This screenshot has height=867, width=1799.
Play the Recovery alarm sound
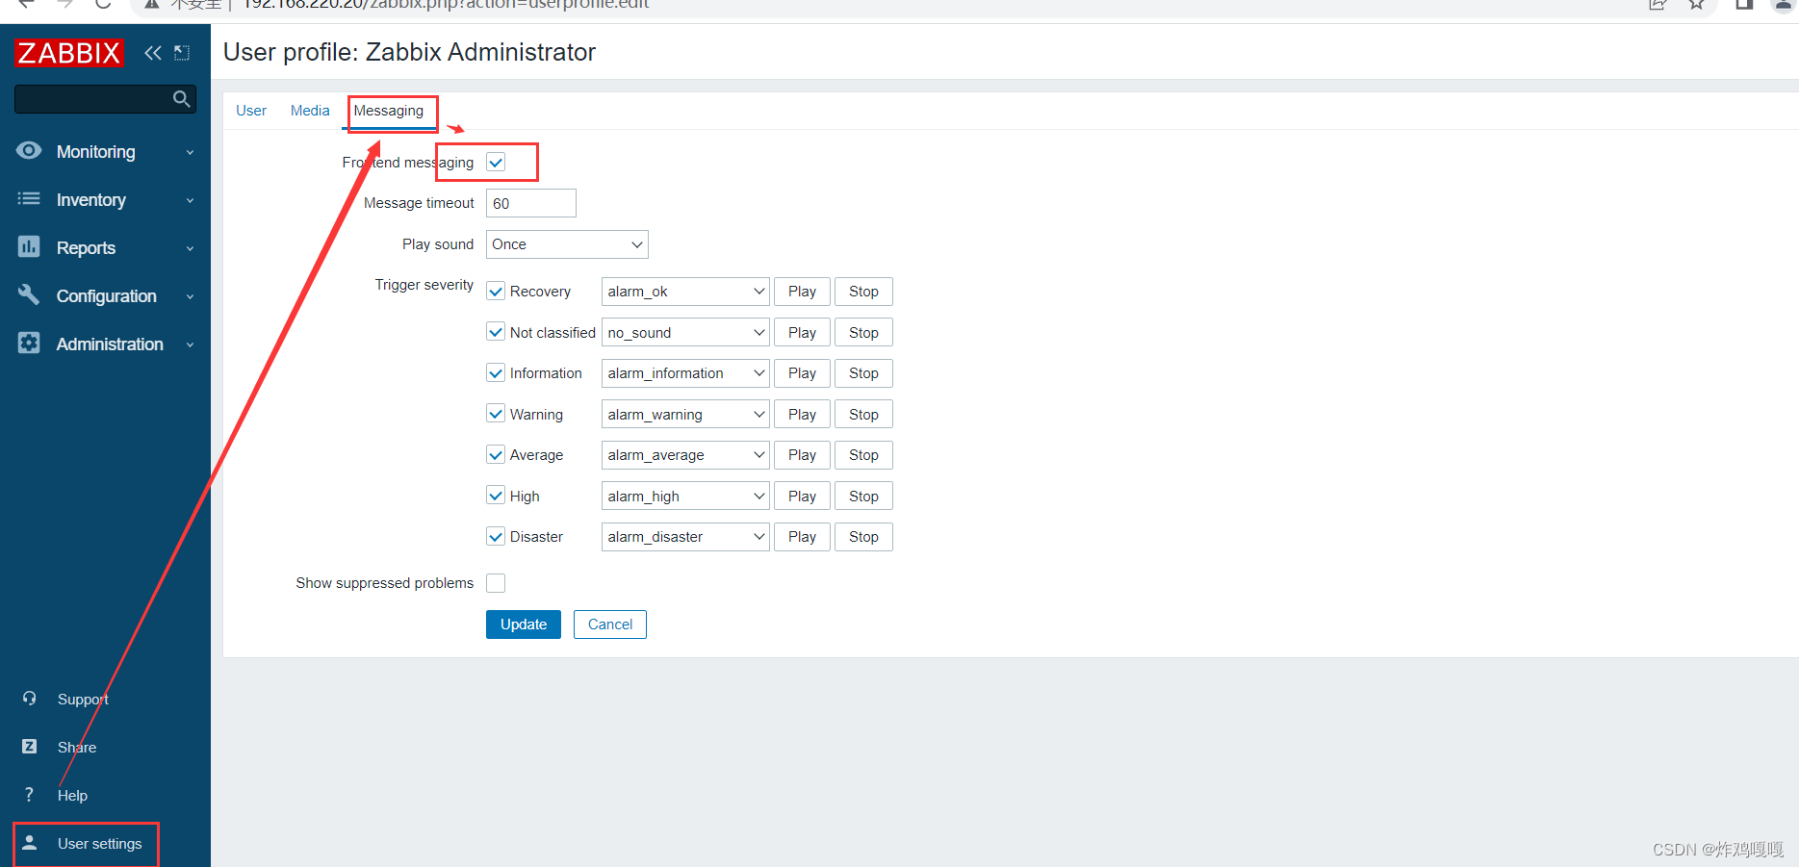click(802, 292)
